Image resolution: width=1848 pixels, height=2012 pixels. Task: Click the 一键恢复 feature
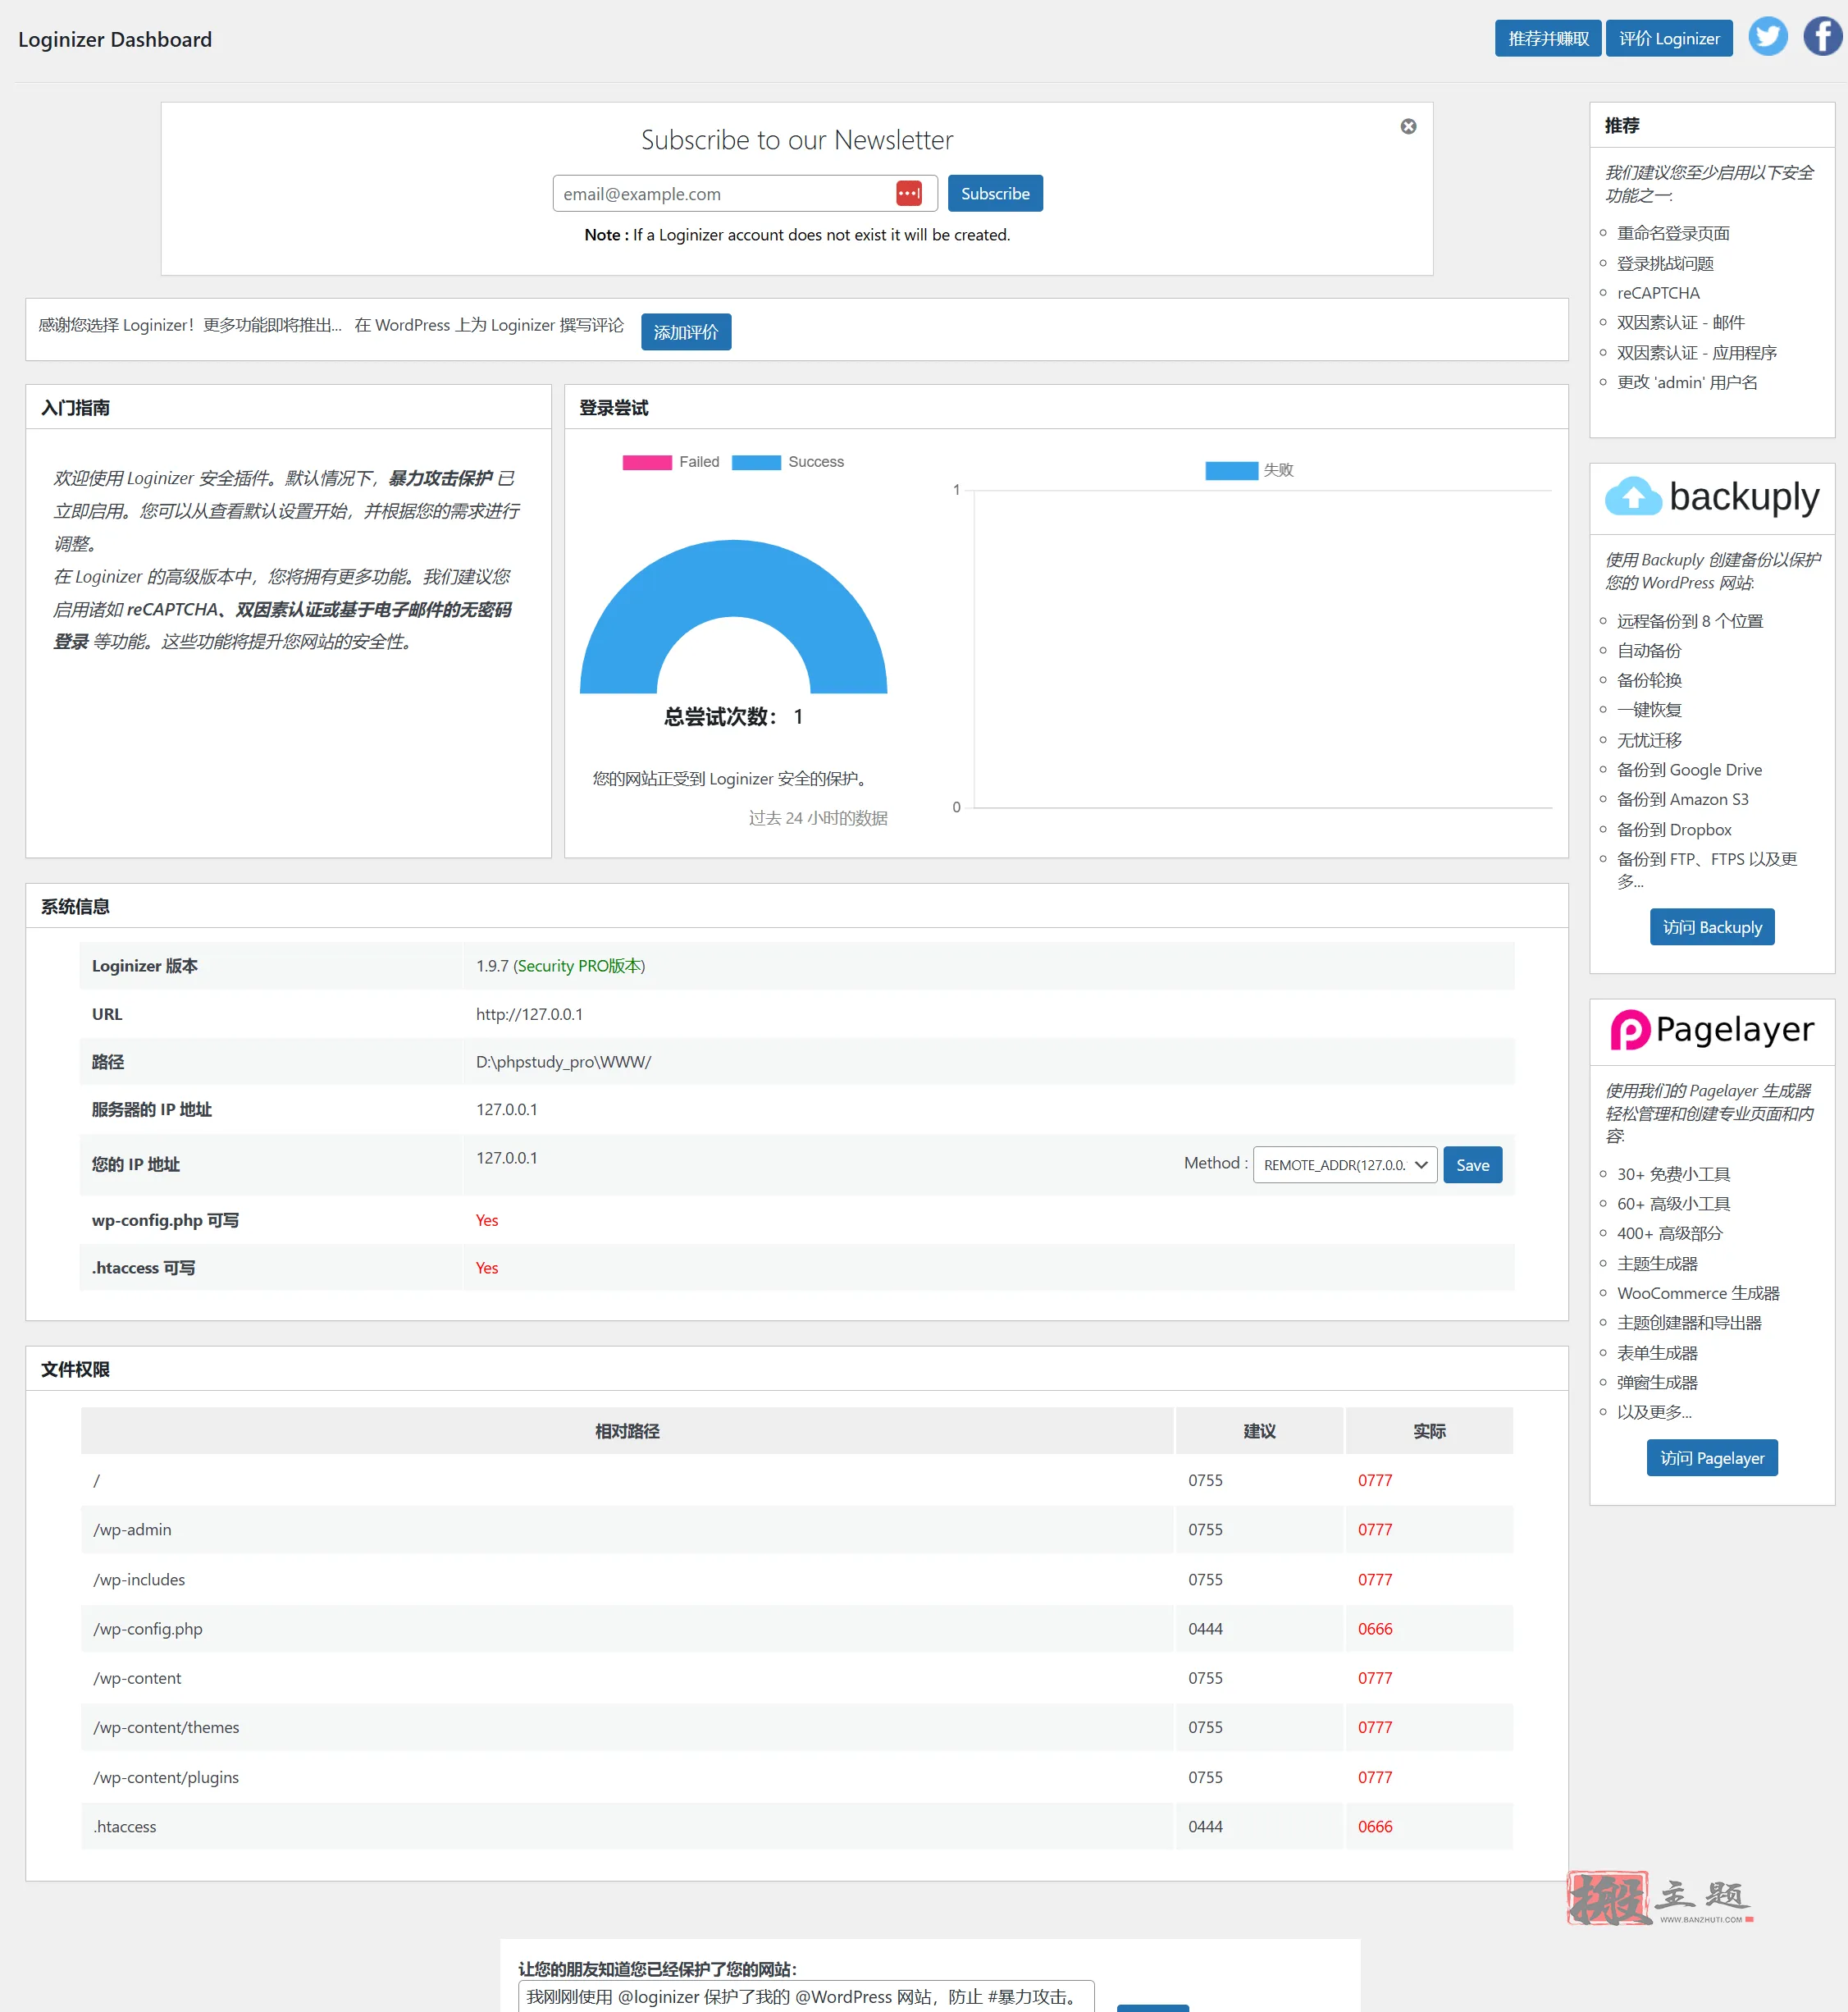tap(1649, 709)
